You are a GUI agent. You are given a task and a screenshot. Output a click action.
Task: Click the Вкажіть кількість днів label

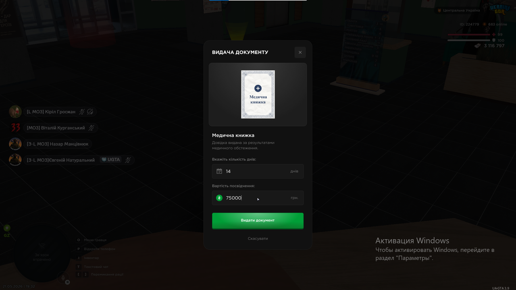234,159
